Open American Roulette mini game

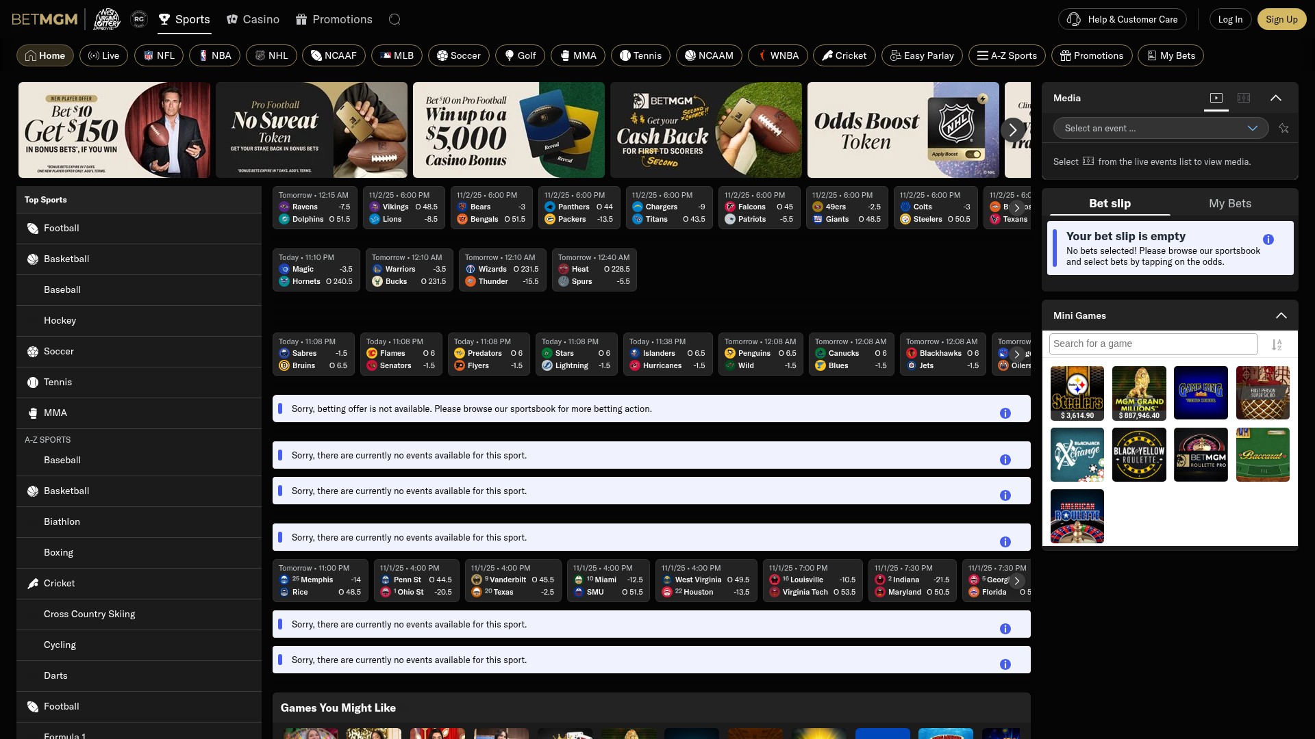[1077, 516]
